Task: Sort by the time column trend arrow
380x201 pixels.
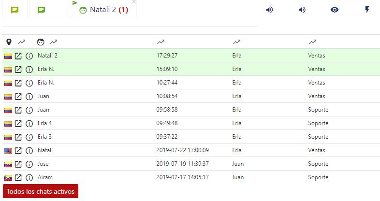Action: 161,43
